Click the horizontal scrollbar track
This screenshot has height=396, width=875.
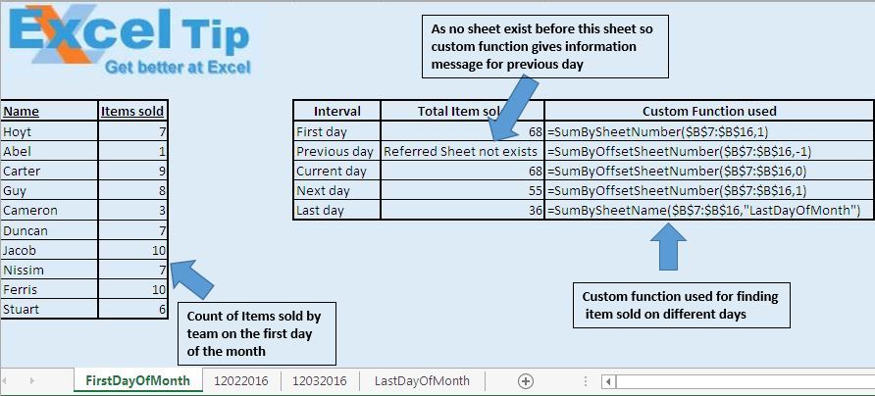coord(745,382)
